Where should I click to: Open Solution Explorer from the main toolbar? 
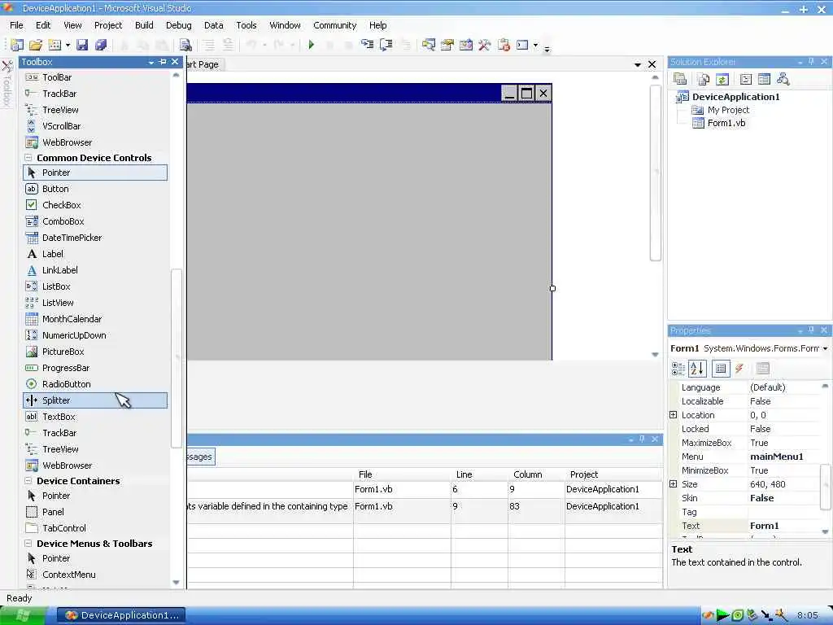[428, 46]
